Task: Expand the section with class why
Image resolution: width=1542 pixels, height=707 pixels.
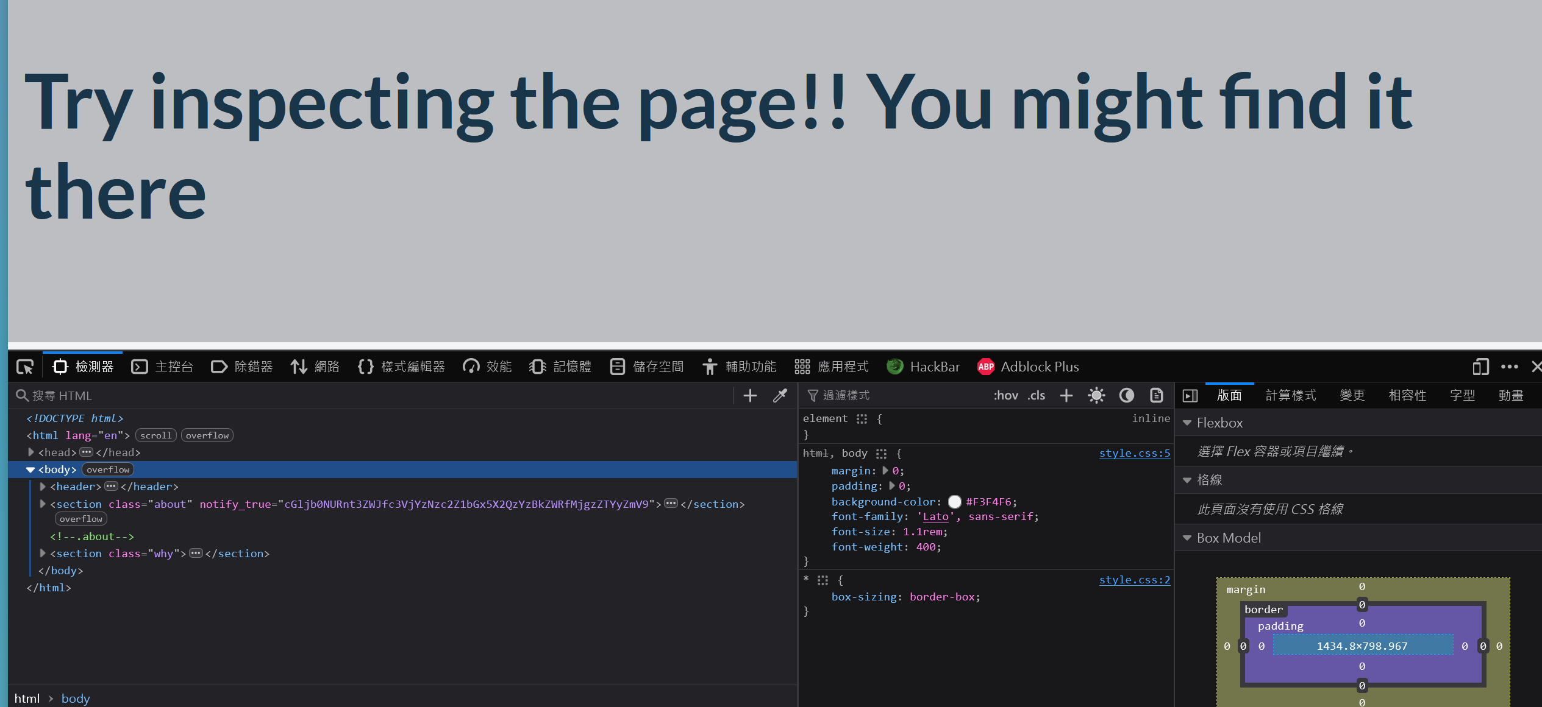Action: (42, 554)
